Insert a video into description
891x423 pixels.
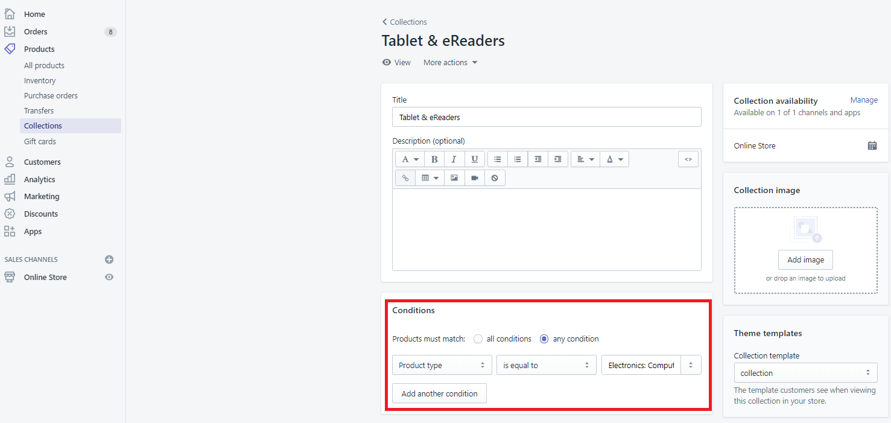tap(475, 178)
